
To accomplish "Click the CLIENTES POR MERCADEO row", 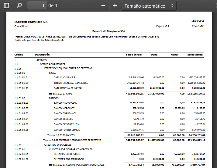I will 69,159.
